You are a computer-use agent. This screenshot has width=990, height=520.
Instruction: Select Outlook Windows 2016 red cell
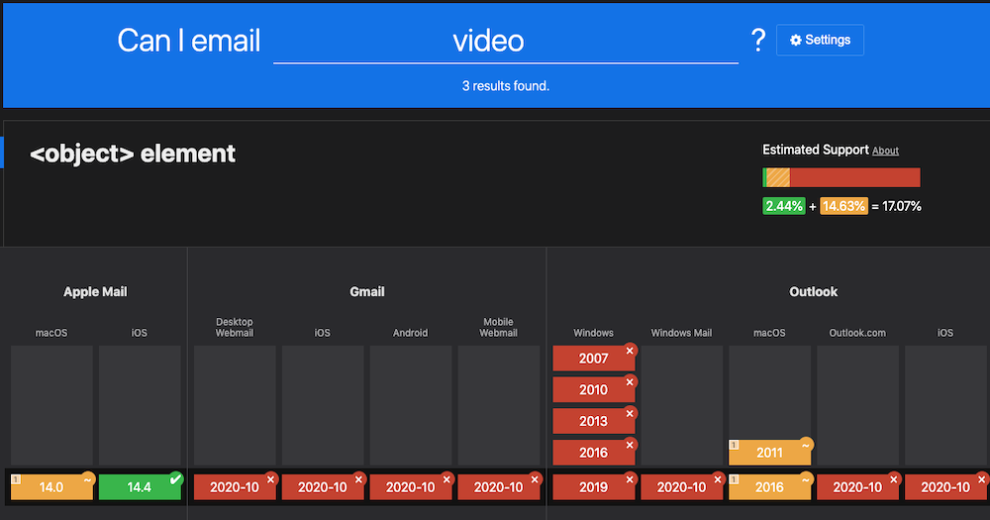(593, 453)
